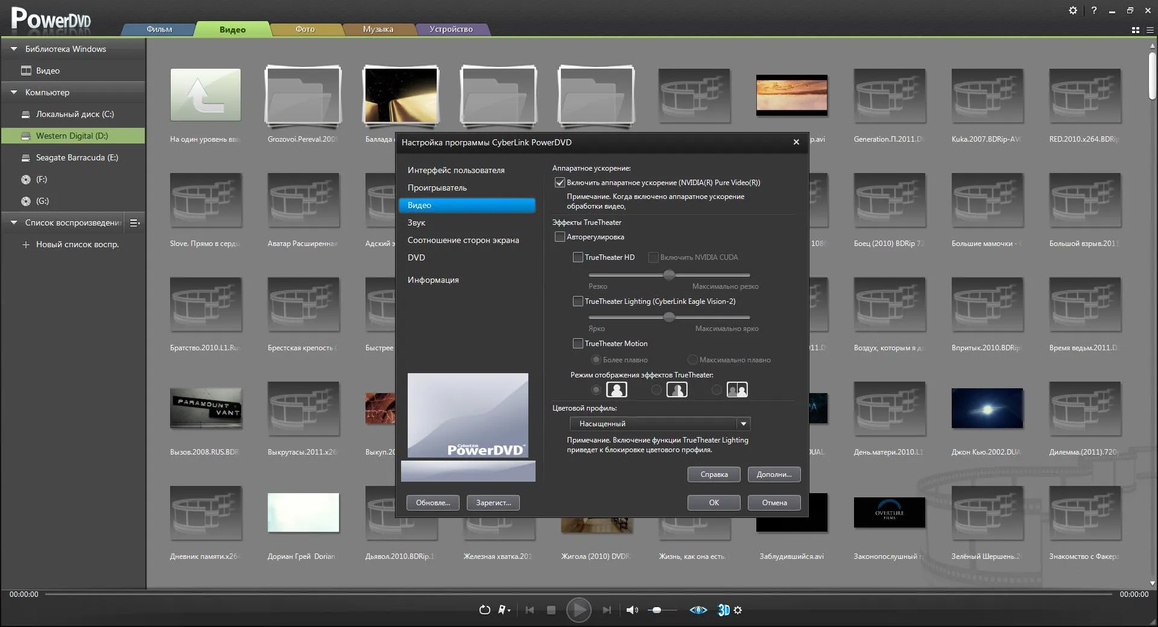Open the 'Дориан Грей' video thumbnail
Viewport: 1158px width, 627px height.
coord(303,513)
